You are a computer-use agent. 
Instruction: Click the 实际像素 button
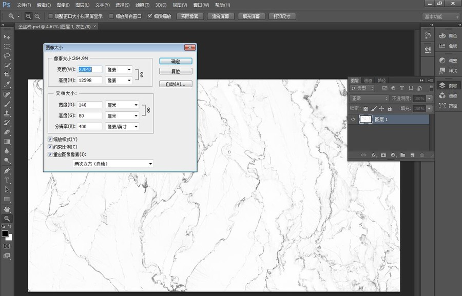pos(190,16)
